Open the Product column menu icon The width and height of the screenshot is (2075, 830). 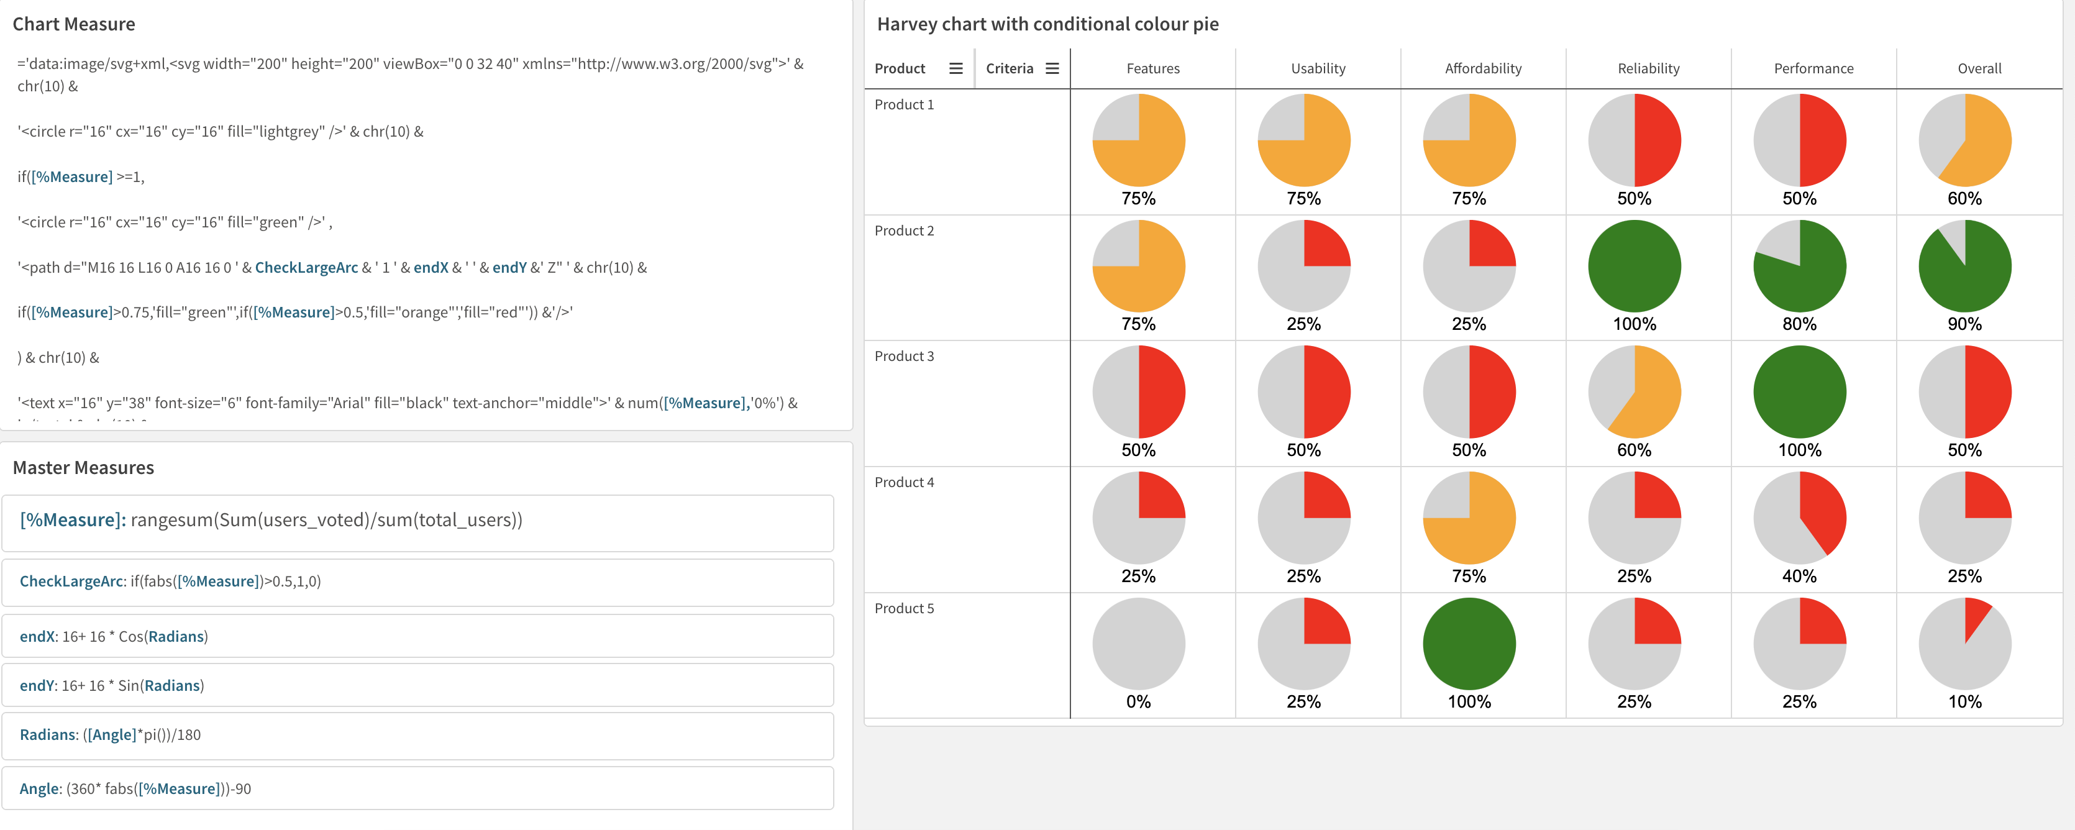[x=955, y=68]
